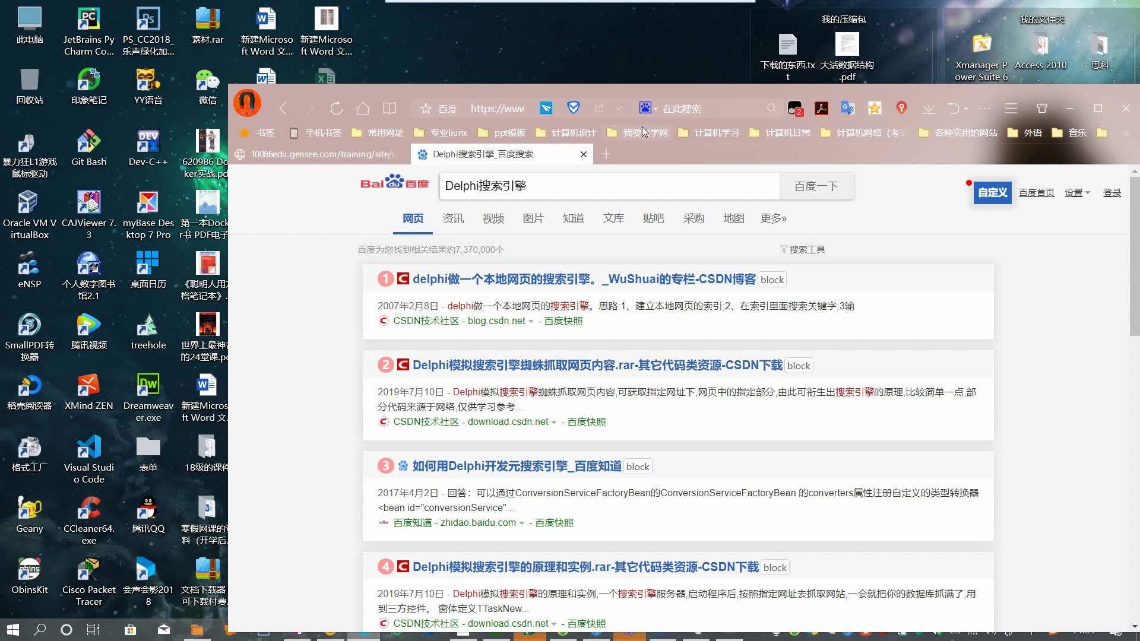The height and width of the screenshot is (641, 1140).
Task: Click the search magnifier in browser search box
Action: pos(771,109)
